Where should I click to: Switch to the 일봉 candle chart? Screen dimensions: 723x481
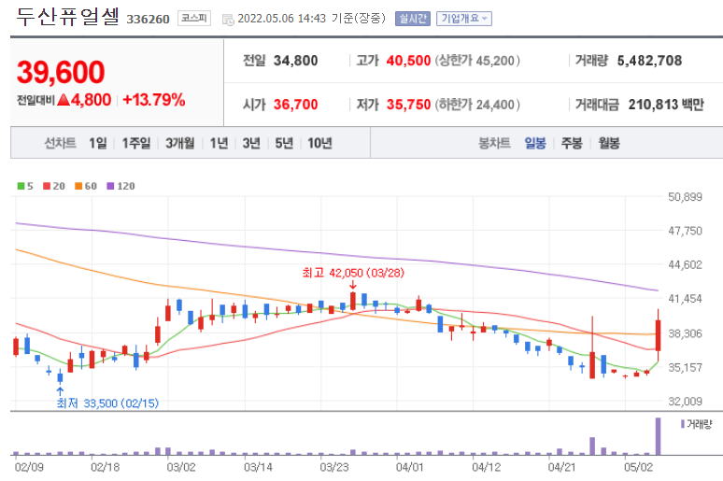tap(535, 143)
